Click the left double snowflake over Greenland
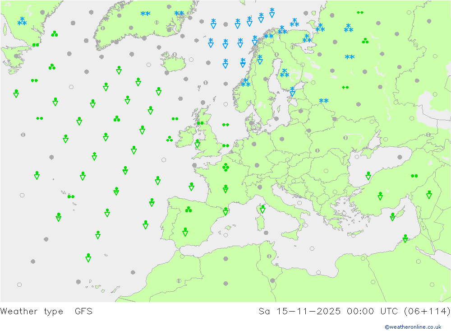The width and height of the screenshot is (451, 331). [146, 14]
